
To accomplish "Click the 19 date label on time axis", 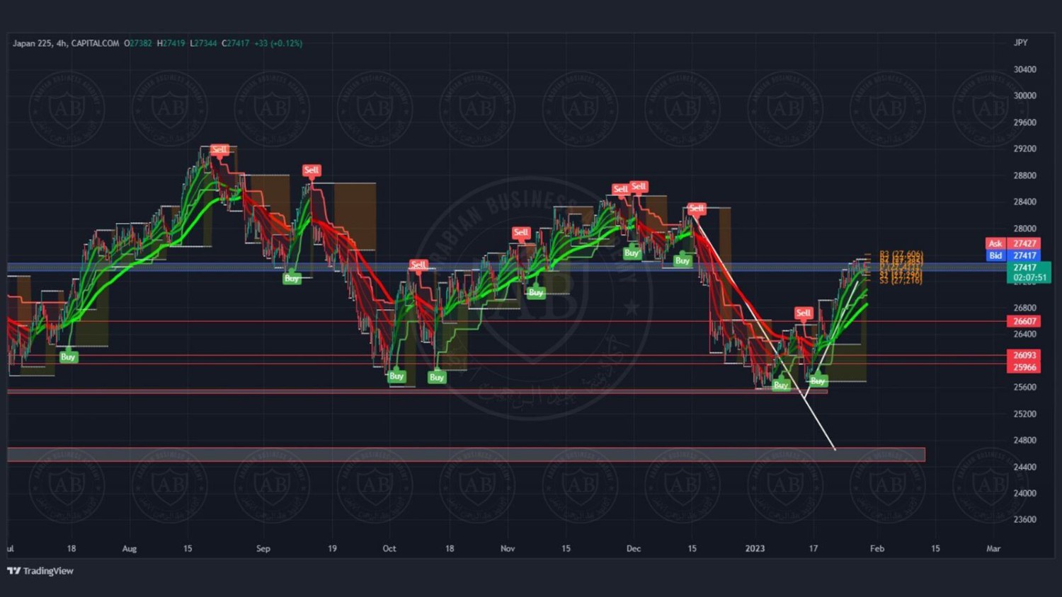I will (x=332, y=548).
